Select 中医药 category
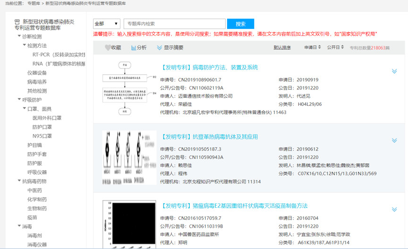 34,190
